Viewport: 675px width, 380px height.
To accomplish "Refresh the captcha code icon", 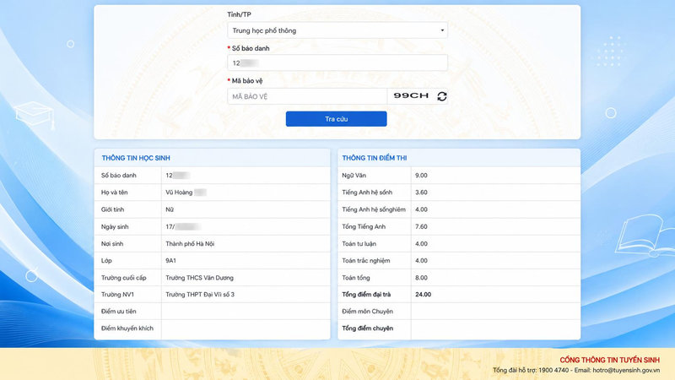I will click(441, 96).
